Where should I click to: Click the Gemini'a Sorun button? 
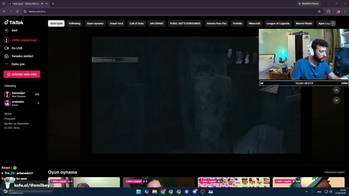pyautogui.click(x=308, y=4)
